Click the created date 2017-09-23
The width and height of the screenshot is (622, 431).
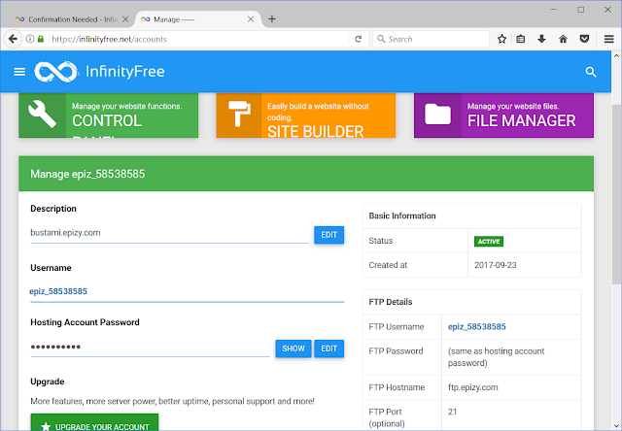point(495,265)
